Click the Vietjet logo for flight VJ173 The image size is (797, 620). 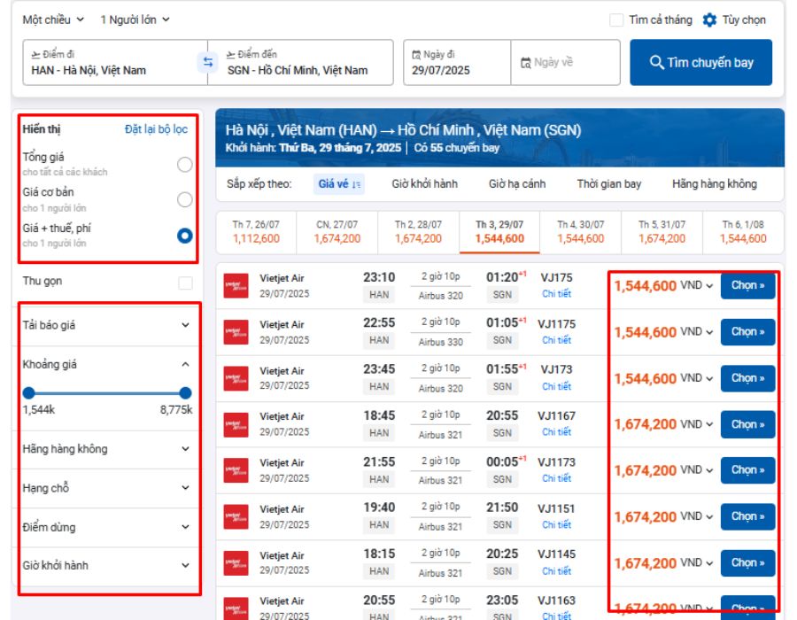[x=236, y=378]
